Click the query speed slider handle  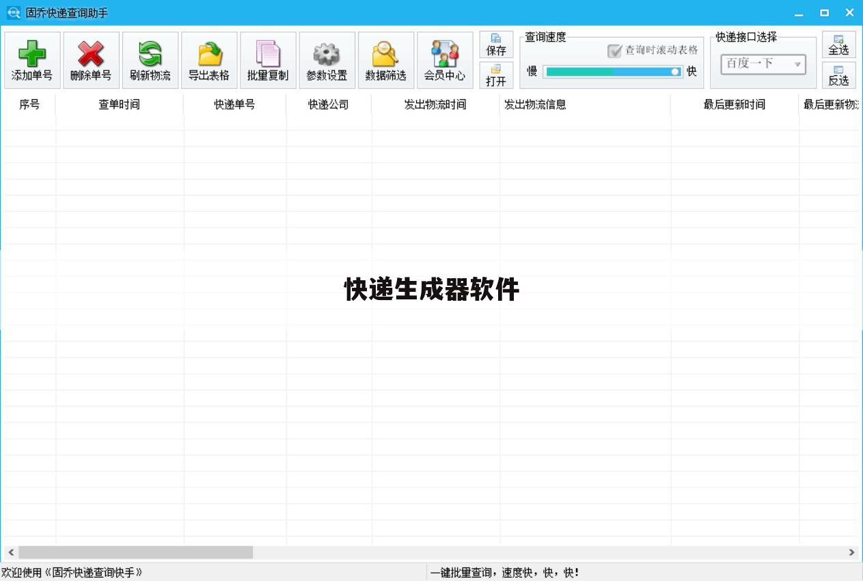coord(675,71)
